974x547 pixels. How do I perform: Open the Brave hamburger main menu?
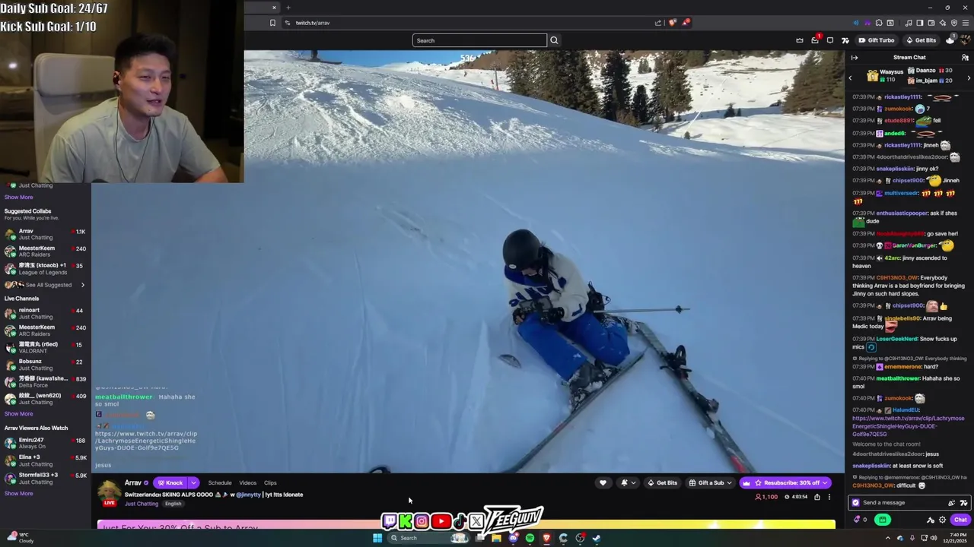(964, 23)
